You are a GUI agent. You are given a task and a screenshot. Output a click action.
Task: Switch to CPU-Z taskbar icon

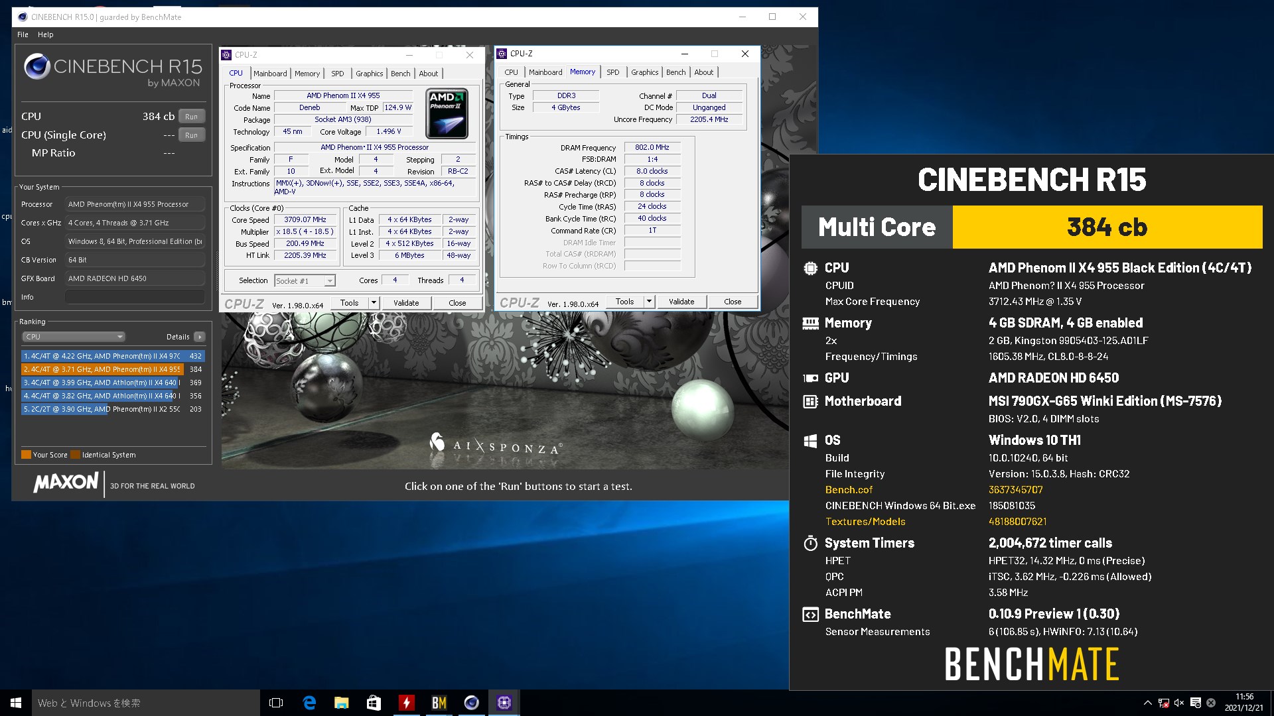pos(504,703)
